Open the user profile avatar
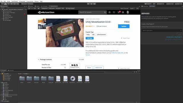This screenshot has width=183, height=103. 128,12
